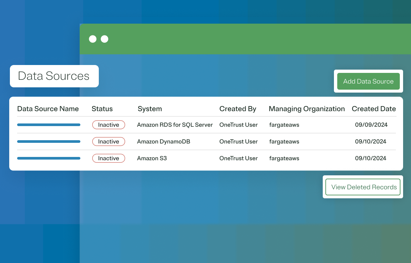Sort by the Data Source Name column
Viewport: 411px width, 263px height.
tap(48, 109)
